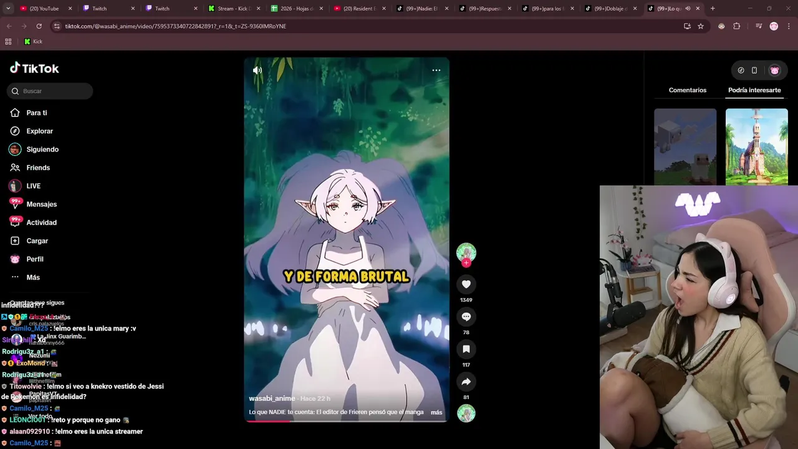Screen dimensions: 798x449
Task: Open the Chrome profile avatar
Action: pyautogui.click(x=774, y=26)
